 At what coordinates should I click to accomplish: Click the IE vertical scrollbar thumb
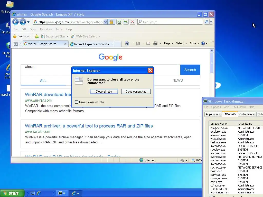[212, 63]
